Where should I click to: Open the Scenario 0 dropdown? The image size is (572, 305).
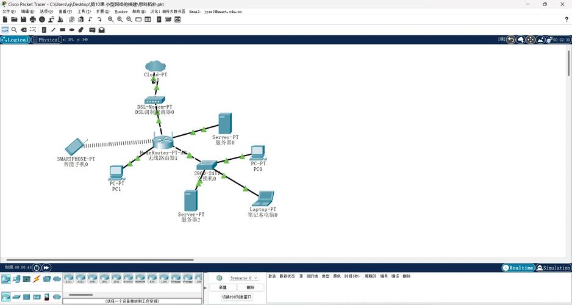[x=244, y=278]
